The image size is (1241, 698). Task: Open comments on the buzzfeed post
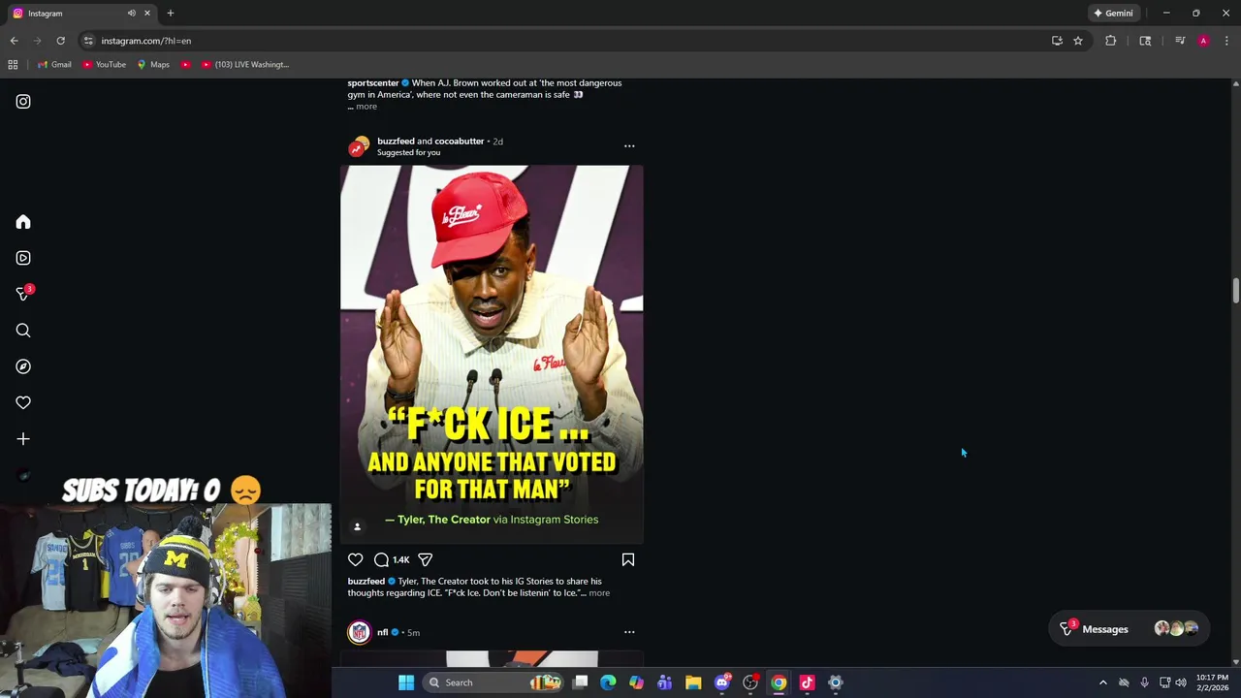tap(381, 559)
